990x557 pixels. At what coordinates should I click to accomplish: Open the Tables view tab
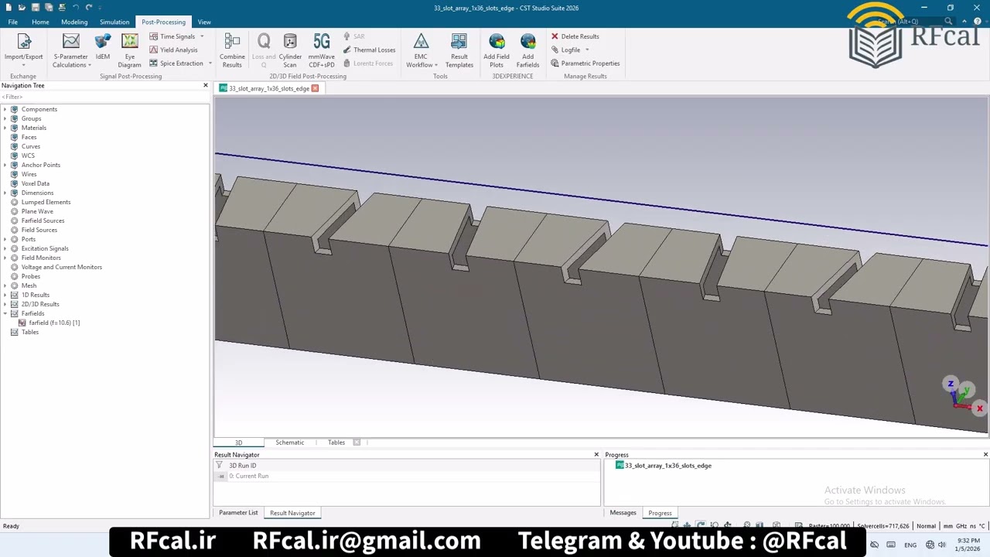tap(336, 443)
